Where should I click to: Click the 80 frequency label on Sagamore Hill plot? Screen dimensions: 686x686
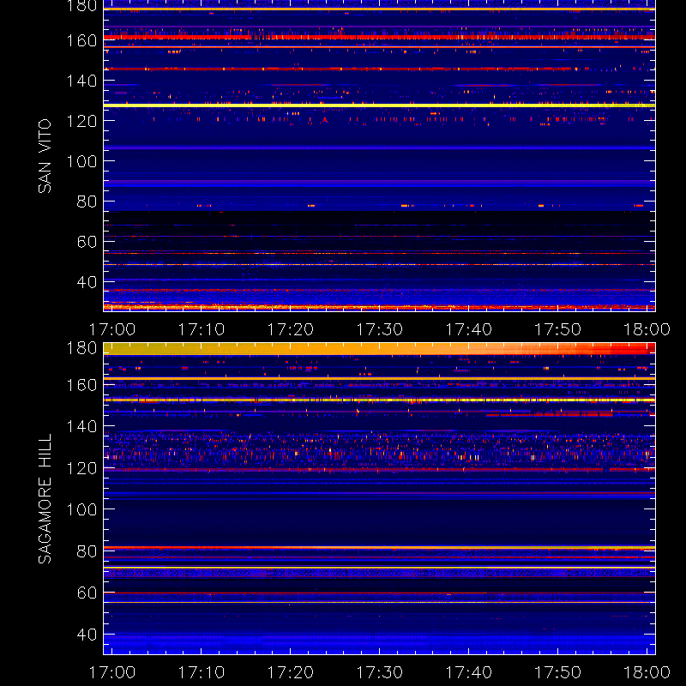(x=87, y=551)
